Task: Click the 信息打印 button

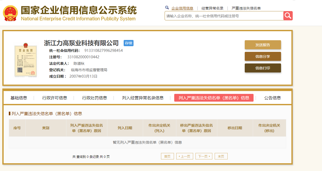Action: [263, 68]
